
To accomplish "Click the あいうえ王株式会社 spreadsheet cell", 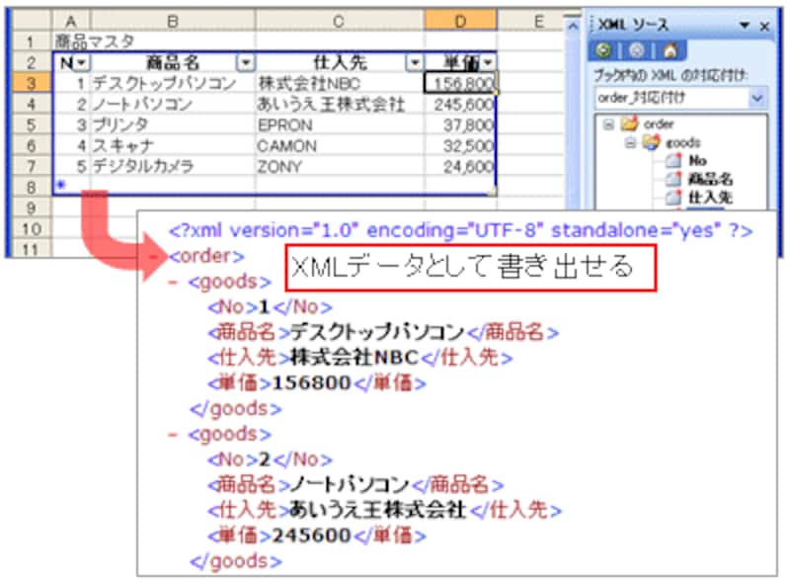I will coord(339,104).
